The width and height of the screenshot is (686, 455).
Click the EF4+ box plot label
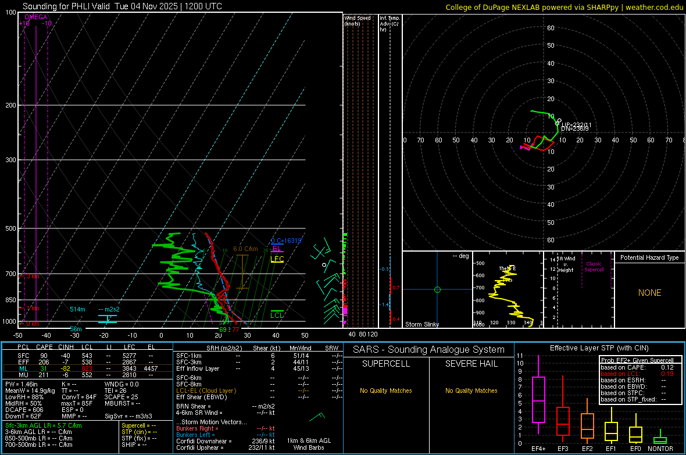click(538, 449)
